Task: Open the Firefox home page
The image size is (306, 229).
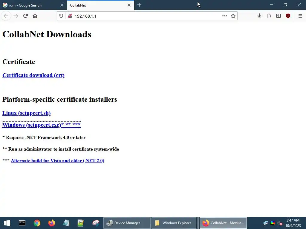Action: pos(35,16)
